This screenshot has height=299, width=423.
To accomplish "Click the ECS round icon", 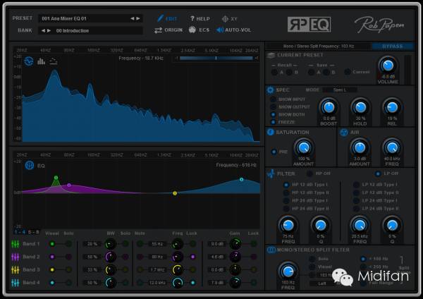I will 192,30.
